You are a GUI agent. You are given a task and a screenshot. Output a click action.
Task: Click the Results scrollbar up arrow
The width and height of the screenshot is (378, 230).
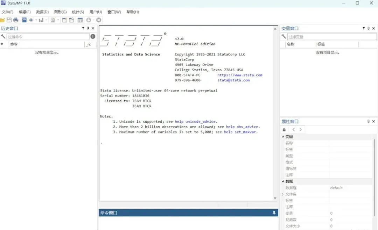tap(275, 29)
